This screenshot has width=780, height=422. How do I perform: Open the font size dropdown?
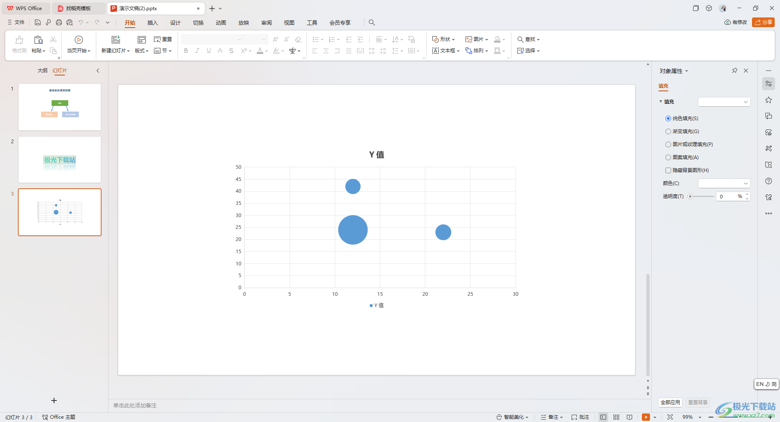click(263, 39)
